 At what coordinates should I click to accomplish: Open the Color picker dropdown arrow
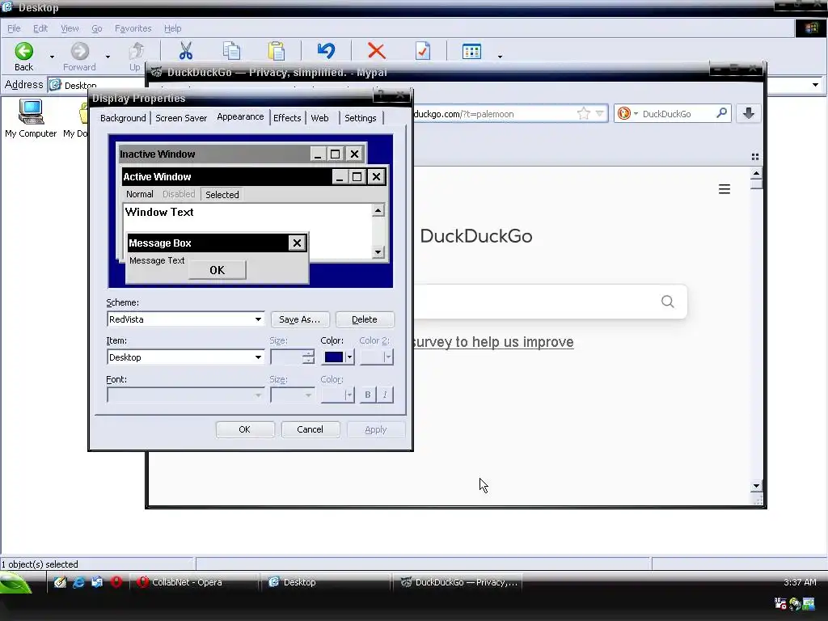coord(349,357)
